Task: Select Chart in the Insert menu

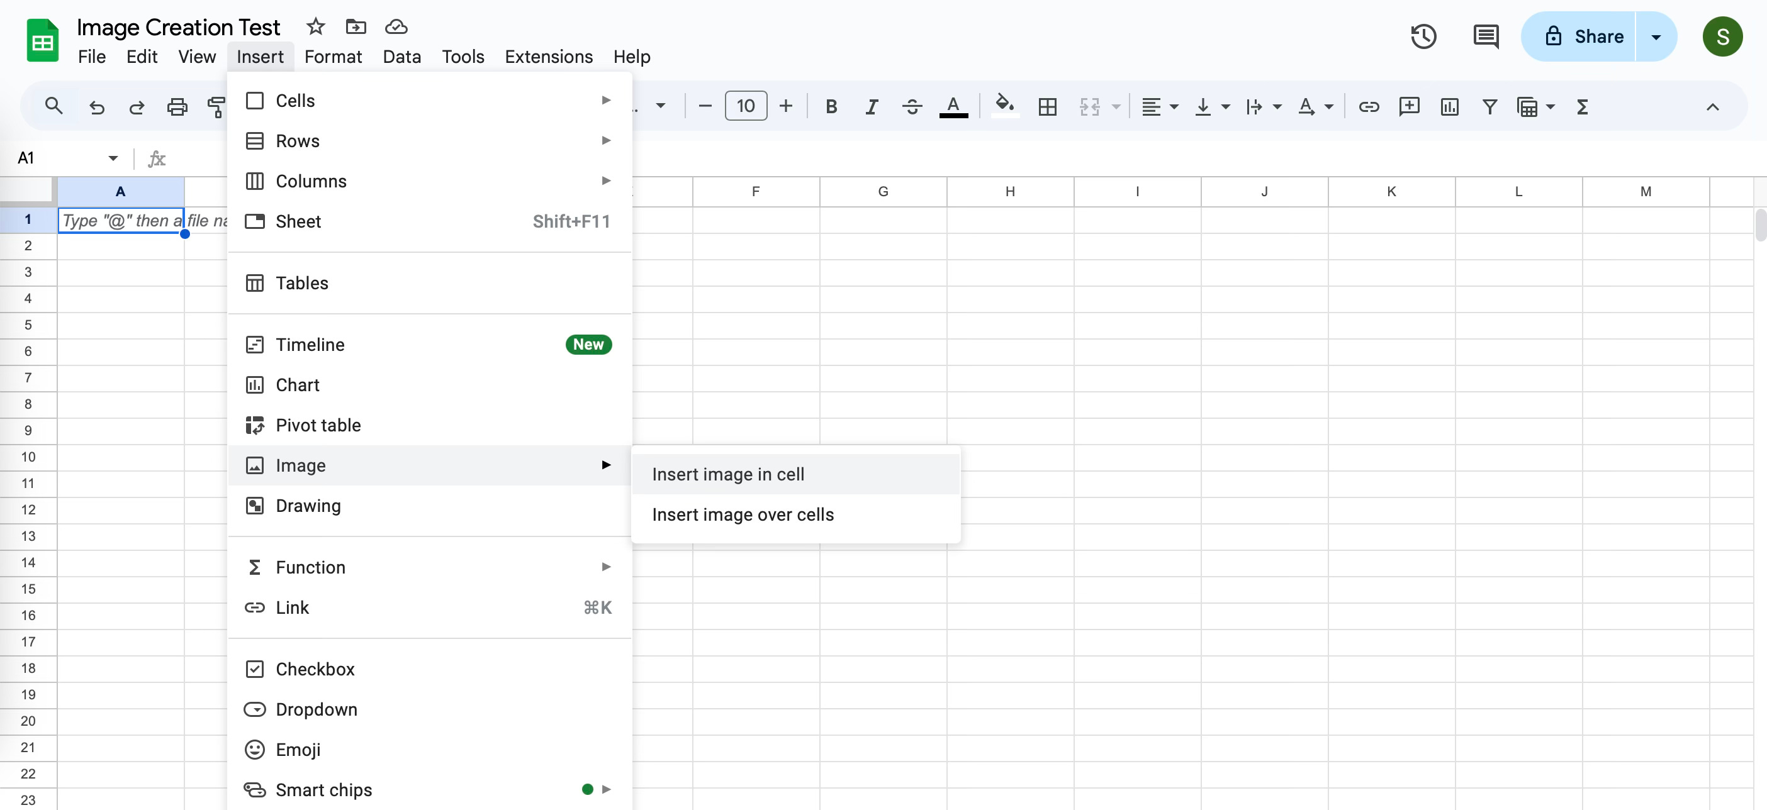Action: [429, 385]
